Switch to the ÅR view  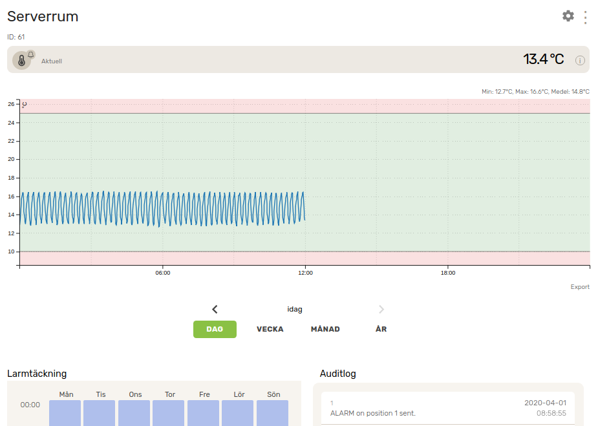(381, 329)
